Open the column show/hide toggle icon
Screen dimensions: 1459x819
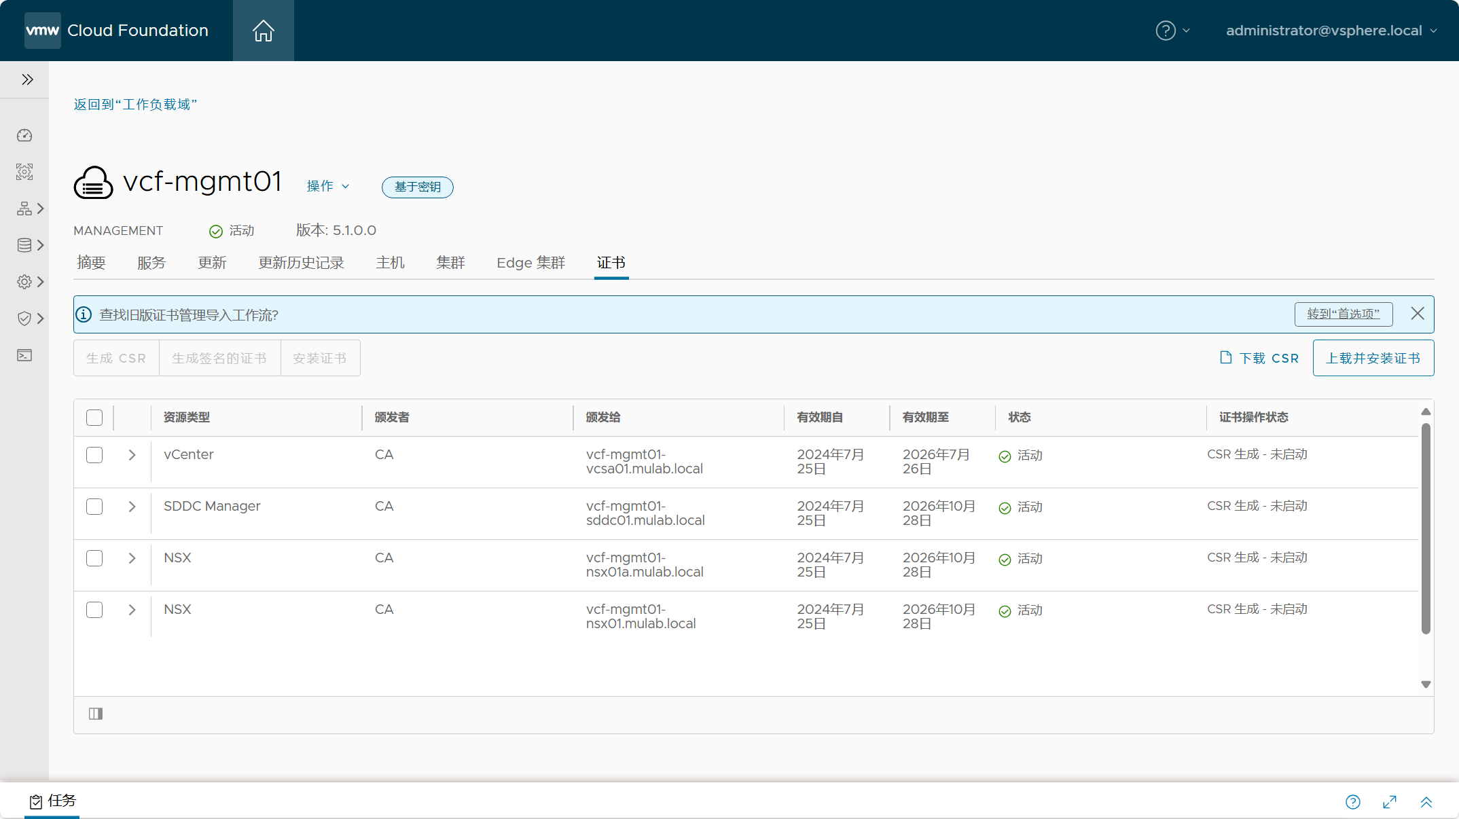click(x=96, y=713)
